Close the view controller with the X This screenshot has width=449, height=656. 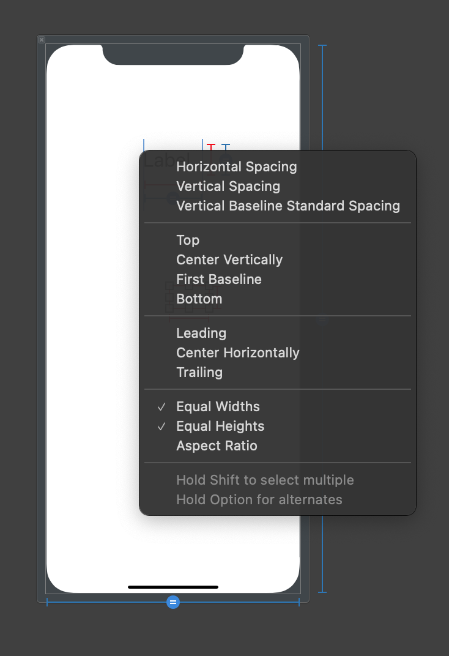pos(42,40)
